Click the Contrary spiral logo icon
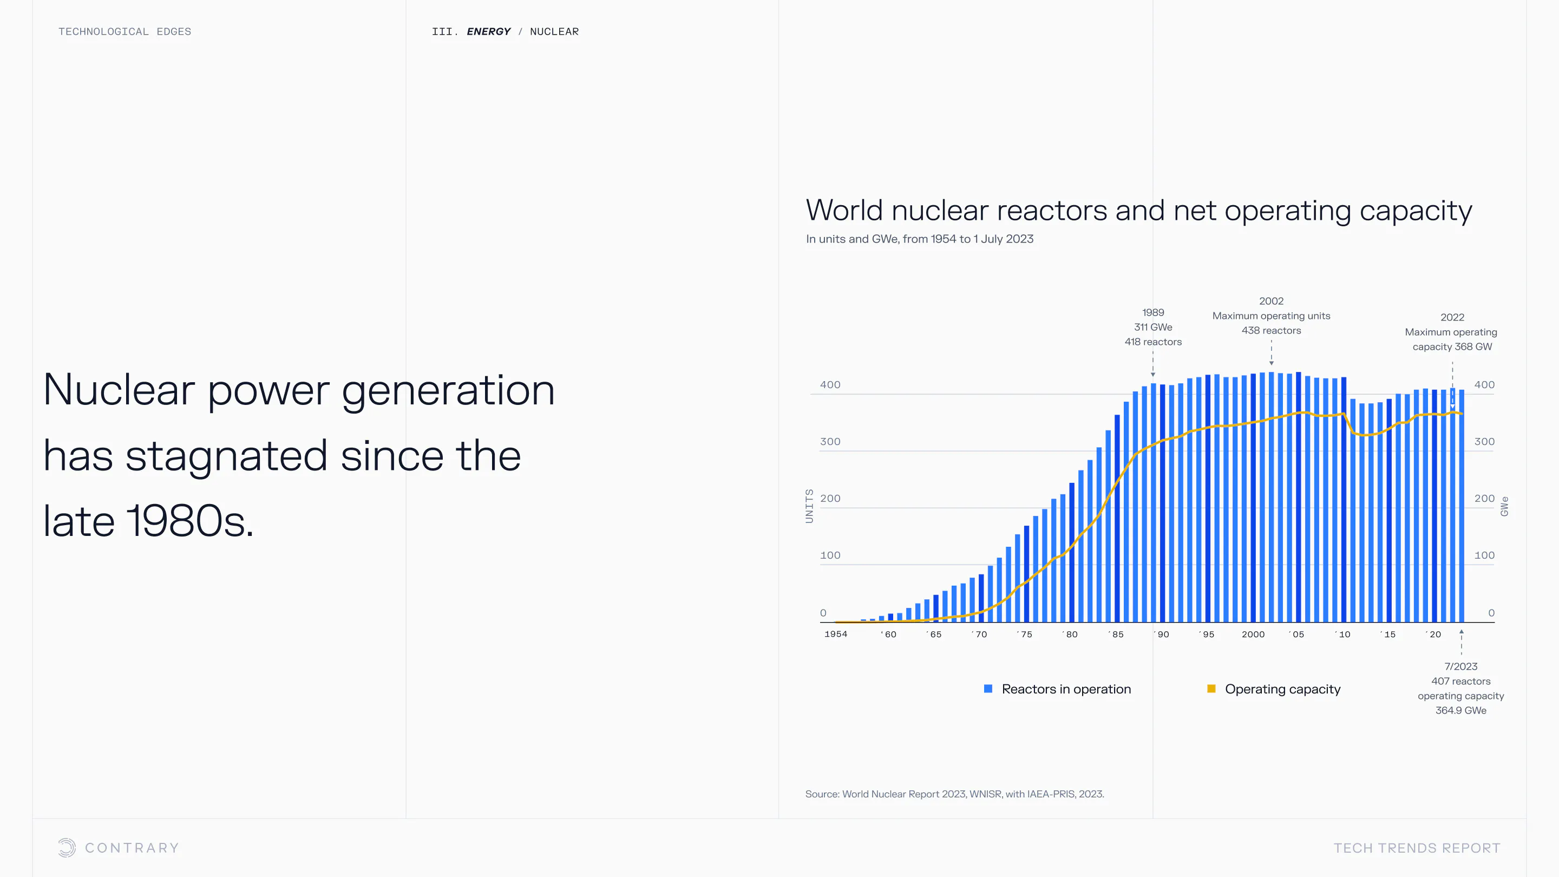Screen dimensions: 1559x877 67,847
